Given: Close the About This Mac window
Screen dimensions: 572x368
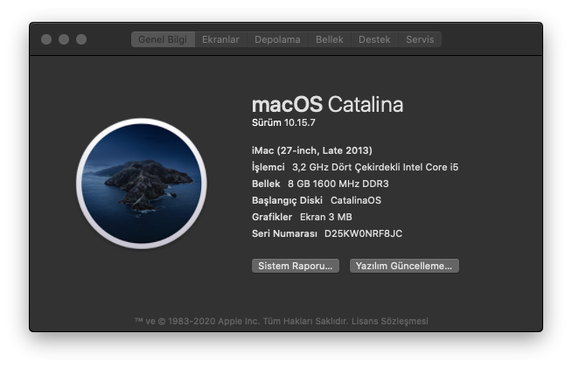Looking at the screenshot, I should click(x=46, y=39).
